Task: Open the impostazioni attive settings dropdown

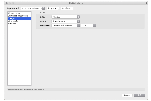Action: [x=33, y=8]
